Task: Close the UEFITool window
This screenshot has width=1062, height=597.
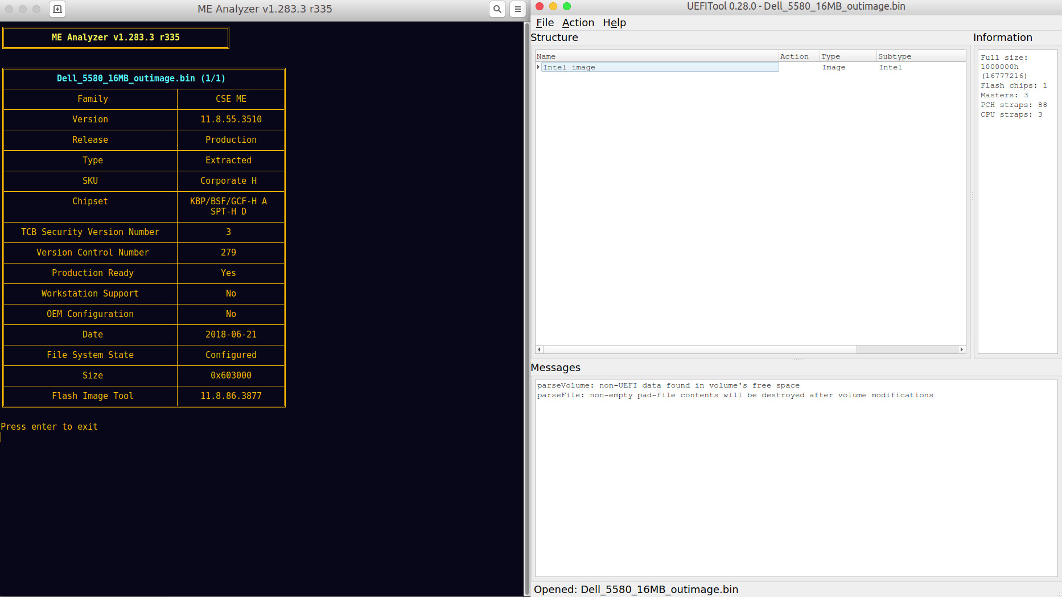Action: tap(540, 6)
